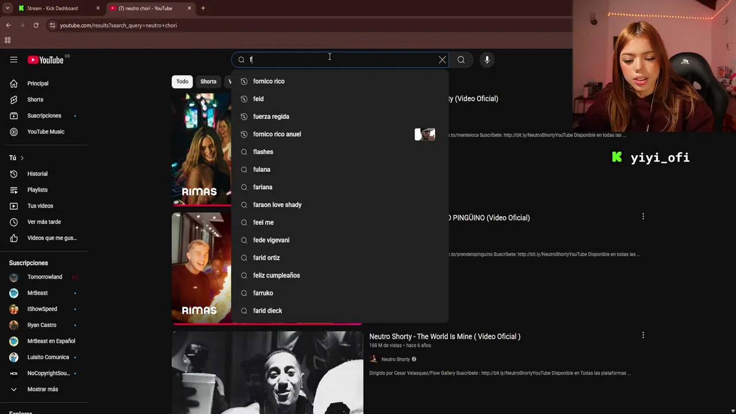Expand the Tú section chevron
736x414 pixels.
pyautogui.click(x=22, y=158)
